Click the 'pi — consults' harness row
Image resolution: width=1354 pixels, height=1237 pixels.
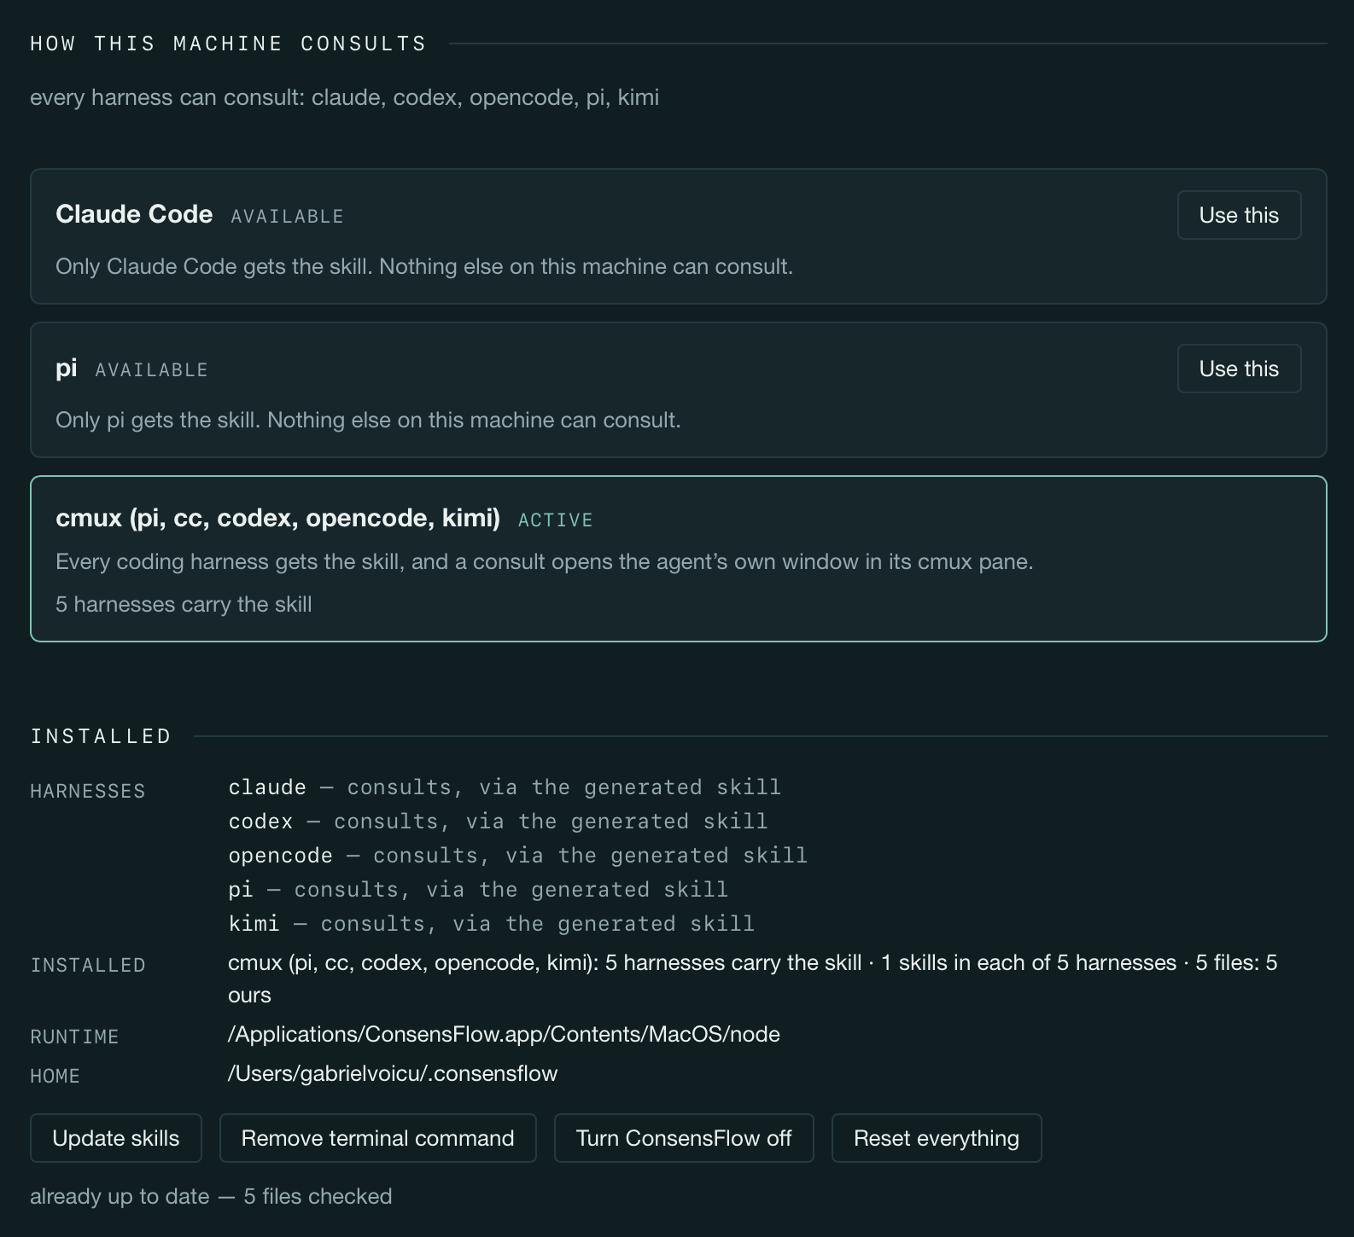coord(478,889)
